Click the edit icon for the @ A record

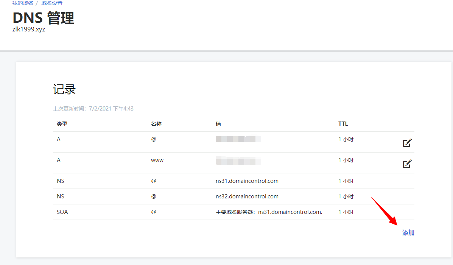pos(407,143)
